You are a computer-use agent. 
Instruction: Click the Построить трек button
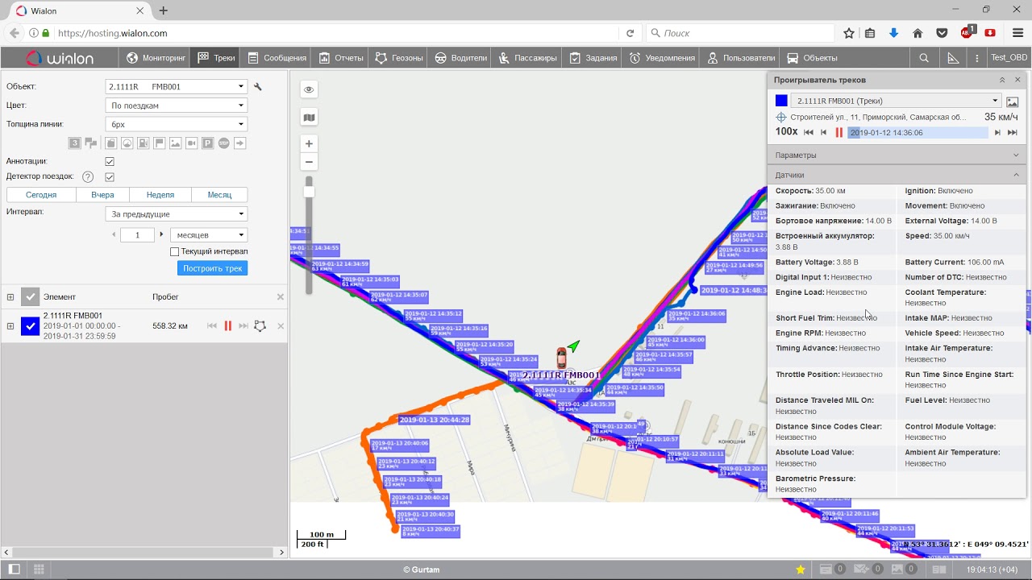click(212, 268)
